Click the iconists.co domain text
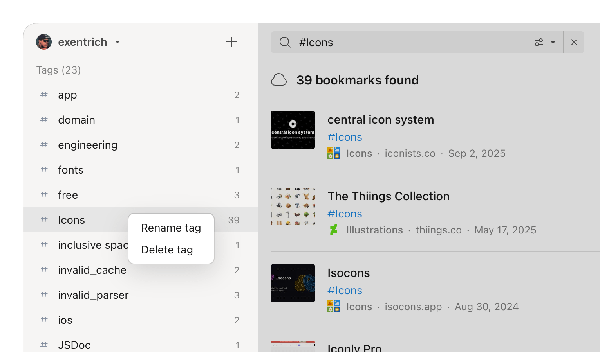Image resolution: width=600 pixels, height=352 pixels. pos(410,153)
